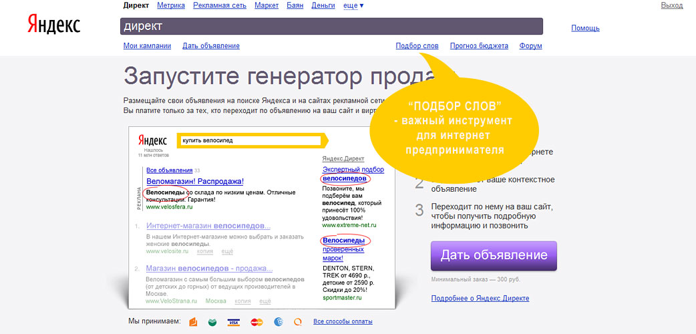Click sportmaster.ru ad address
This screenshot has height=334, width=696.
[x=342, y=298]
